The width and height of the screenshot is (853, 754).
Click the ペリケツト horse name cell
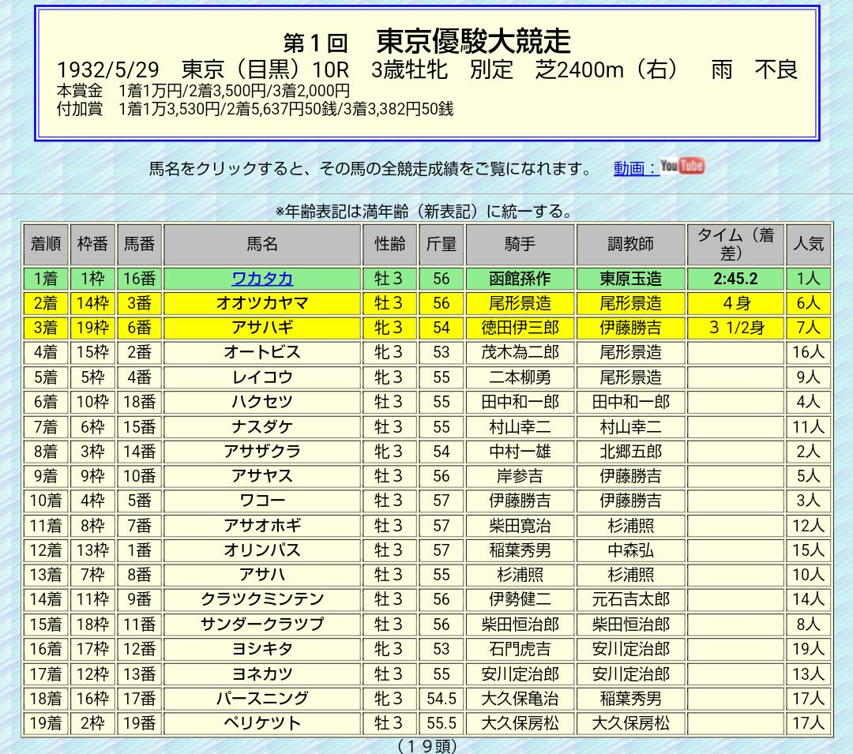262,722
